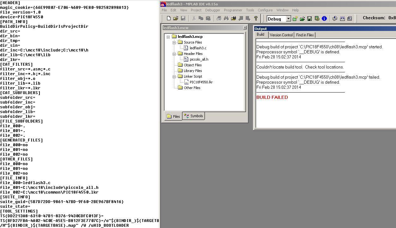
Task: Click the Find binoculars icon
Action: (x=226, y=19)
